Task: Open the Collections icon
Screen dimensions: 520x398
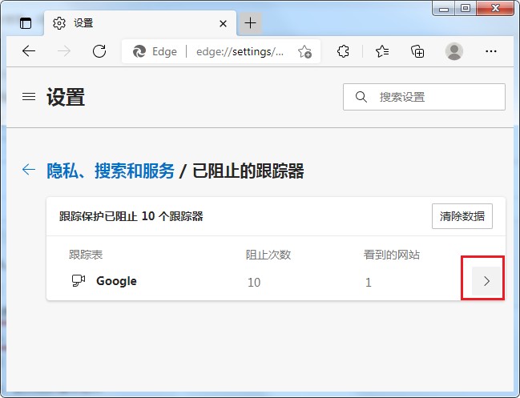Action: point(417,51)
